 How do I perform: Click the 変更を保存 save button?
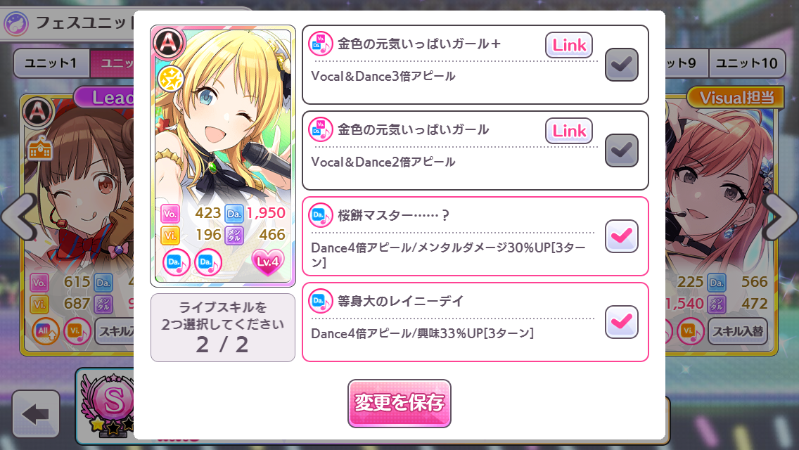point(399,403)
